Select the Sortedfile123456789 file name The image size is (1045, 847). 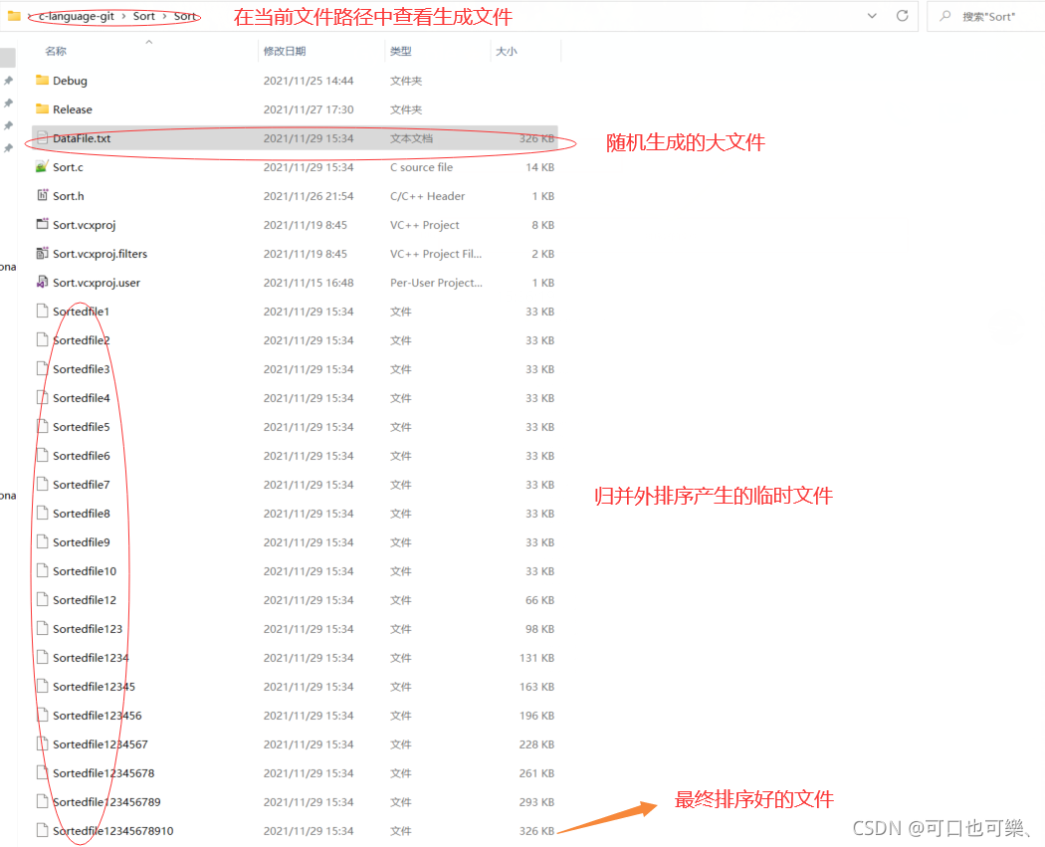click(106, 801)
